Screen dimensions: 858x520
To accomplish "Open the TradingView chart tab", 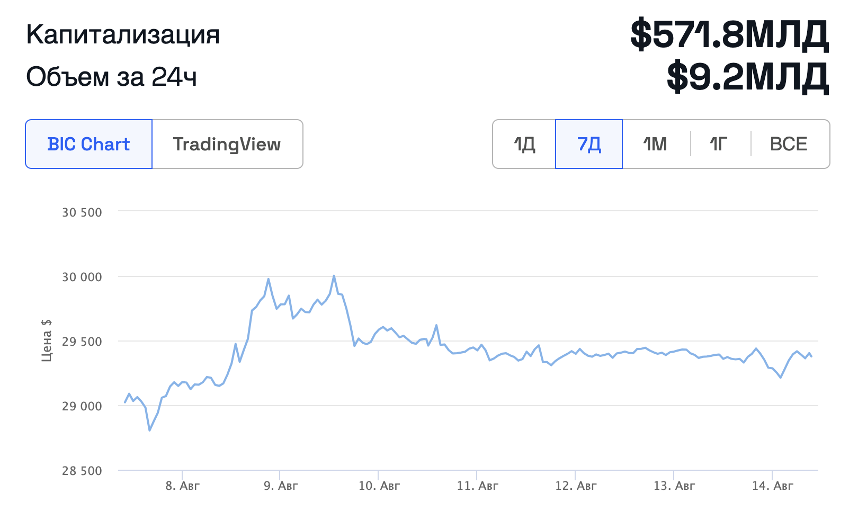I will (227, 144).
